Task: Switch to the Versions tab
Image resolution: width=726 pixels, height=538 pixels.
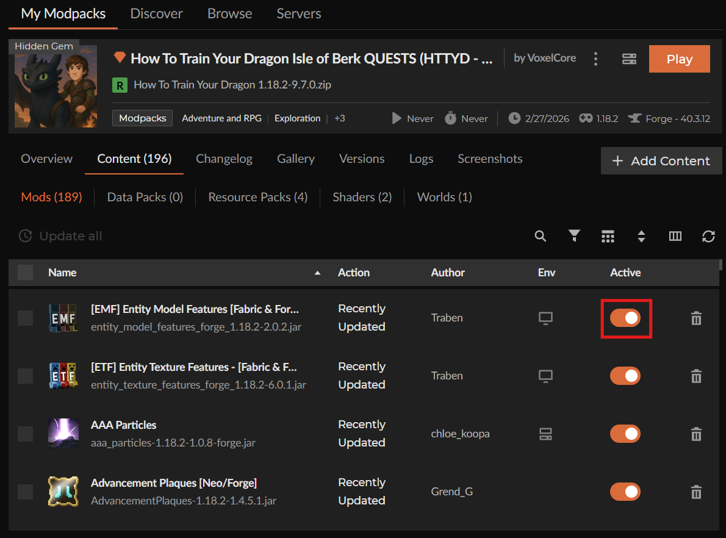Action: 362,159
